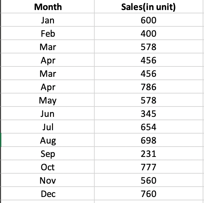Click the Dec month cell
This screenshot has height=203, width=204.
pos(48,194)
